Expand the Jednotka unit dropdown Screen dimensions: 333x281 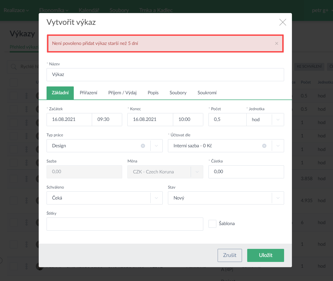click(x=278, y=120)
